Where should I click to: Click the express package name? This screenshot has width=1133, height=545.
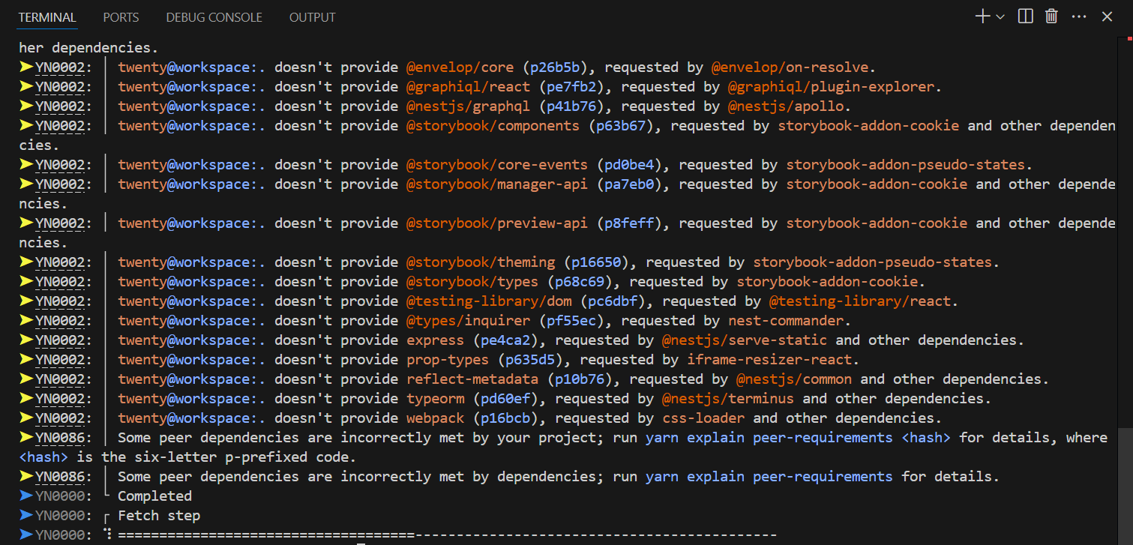coord(435,340)
